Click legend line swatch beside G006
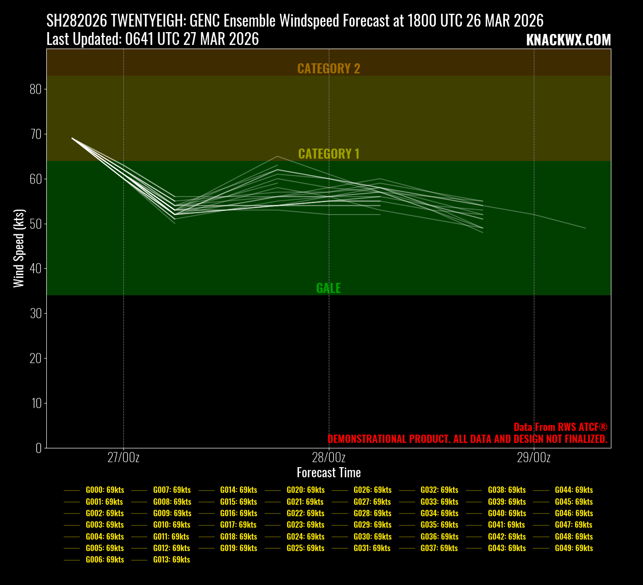The image size is (643, 585). tap(72, 560)
